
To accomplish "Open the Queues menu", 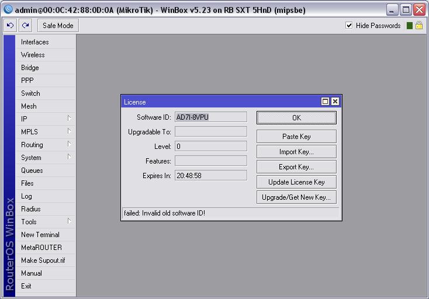I will 46,171.
